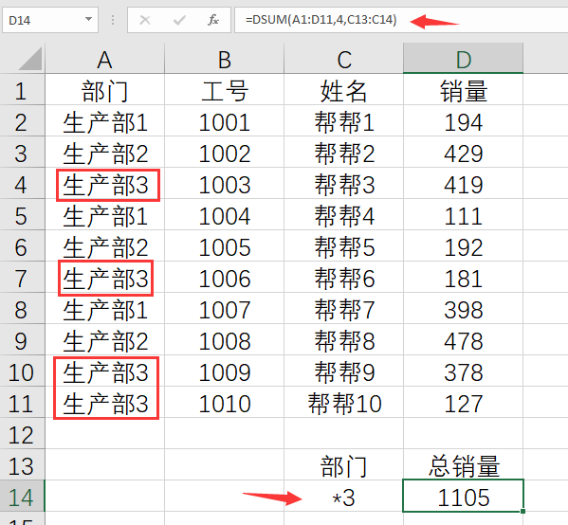
Task: Click the DSUM formula in formula bar
Action: tap(321, 20)
